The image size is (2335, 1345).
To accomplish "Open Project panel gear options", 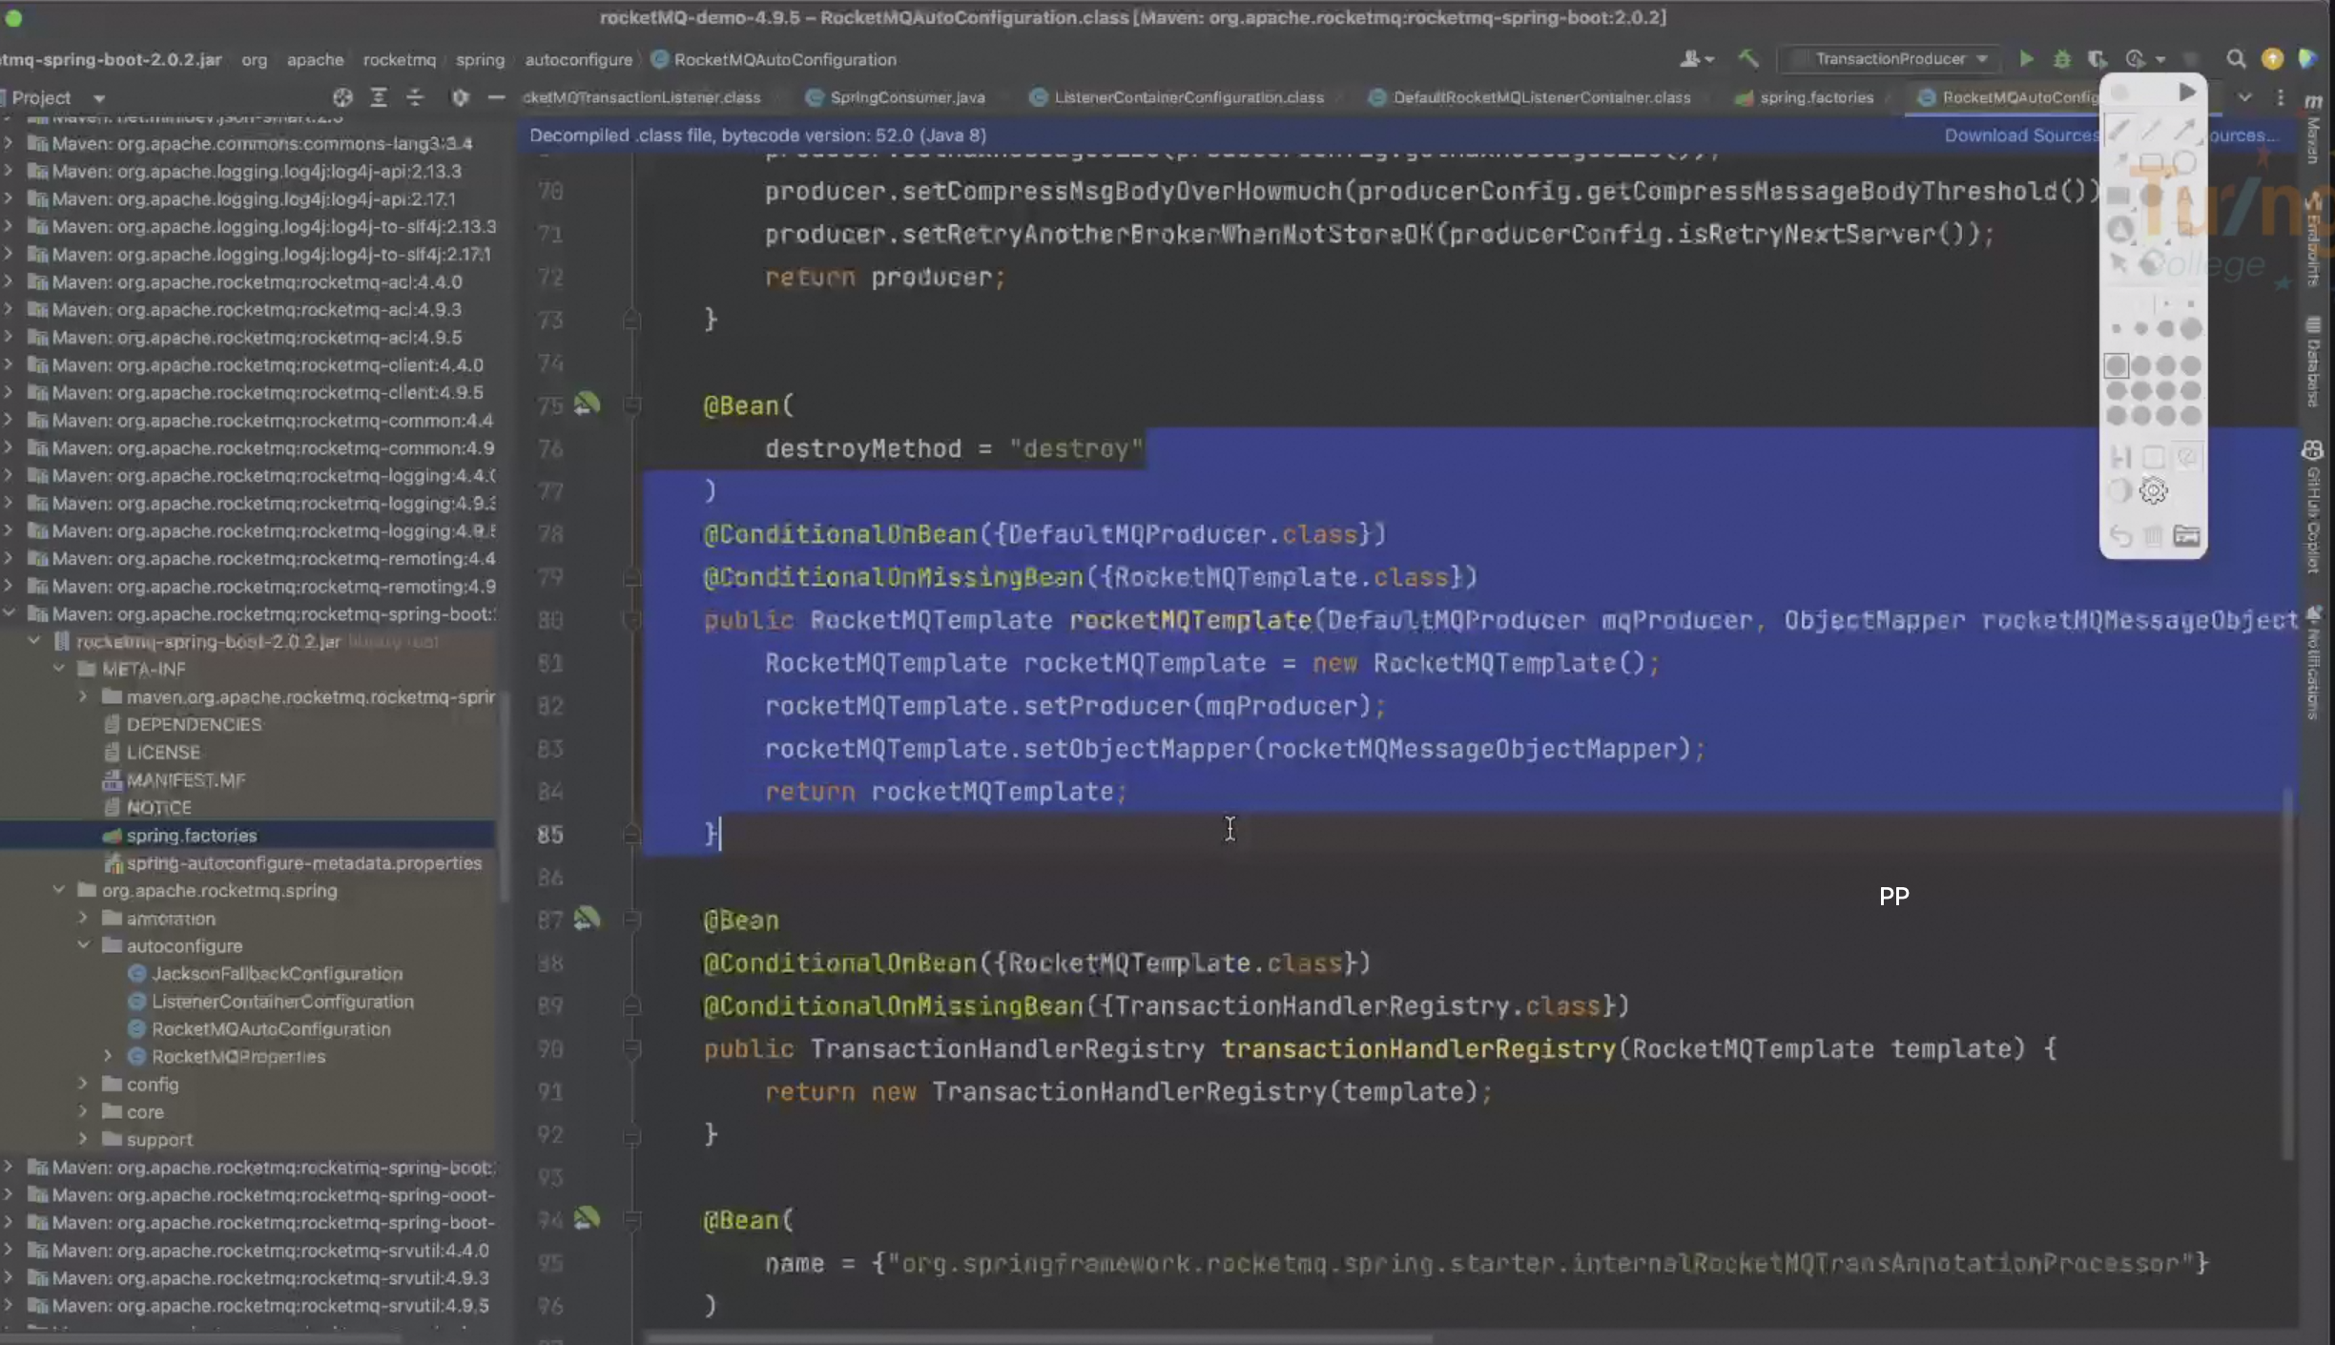I will click(x=460, y=97).
